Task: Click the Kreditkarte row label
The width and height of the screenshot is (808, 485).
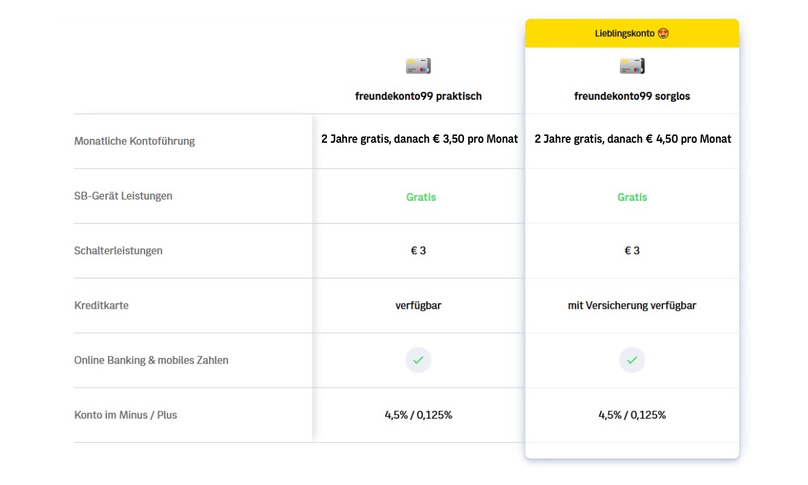Action: (x=101, y=305)
